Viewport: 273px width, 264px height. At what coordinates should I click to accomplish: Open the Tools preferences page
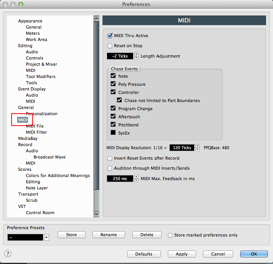point(31,83)
